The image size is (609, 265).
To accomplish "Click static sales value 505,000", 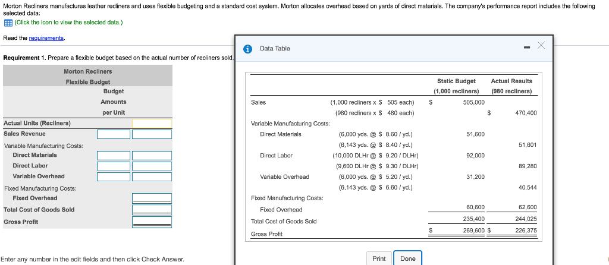I will tap(474, 102).
